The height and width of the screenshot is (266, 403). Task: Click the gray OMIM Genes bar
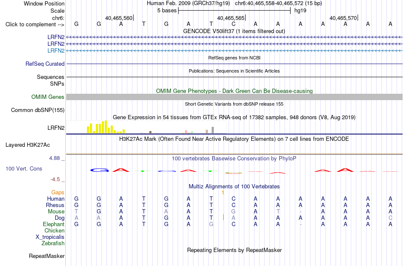[235, 97]
